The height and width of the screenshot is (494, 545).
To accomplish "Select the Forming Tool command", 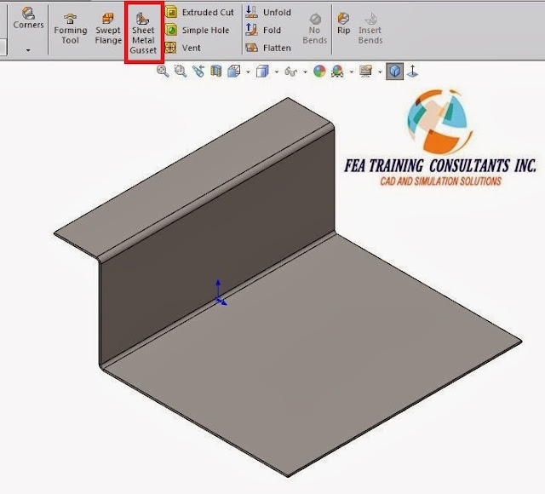I will [71, 29].
